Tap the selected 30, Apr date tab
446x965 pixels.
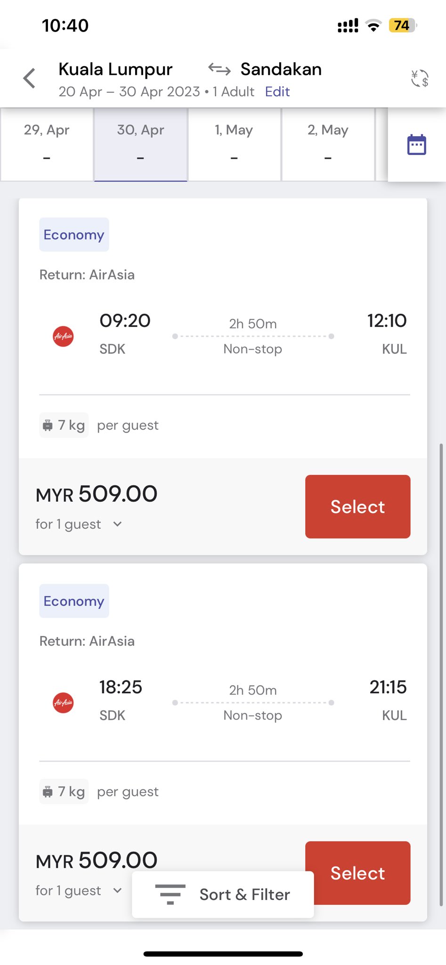click(140, 144)
